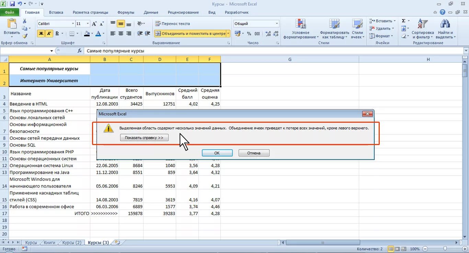
Task: Click Объединить и поместить в центре
Action: (x=190, y=34)
